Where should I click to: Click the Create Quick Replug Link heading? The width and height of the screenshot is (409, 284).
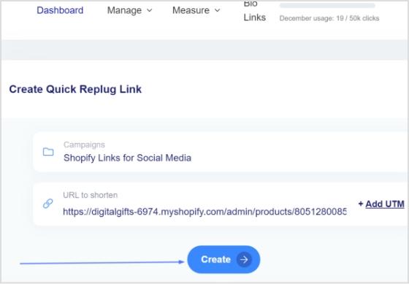[x=75, y=89]
